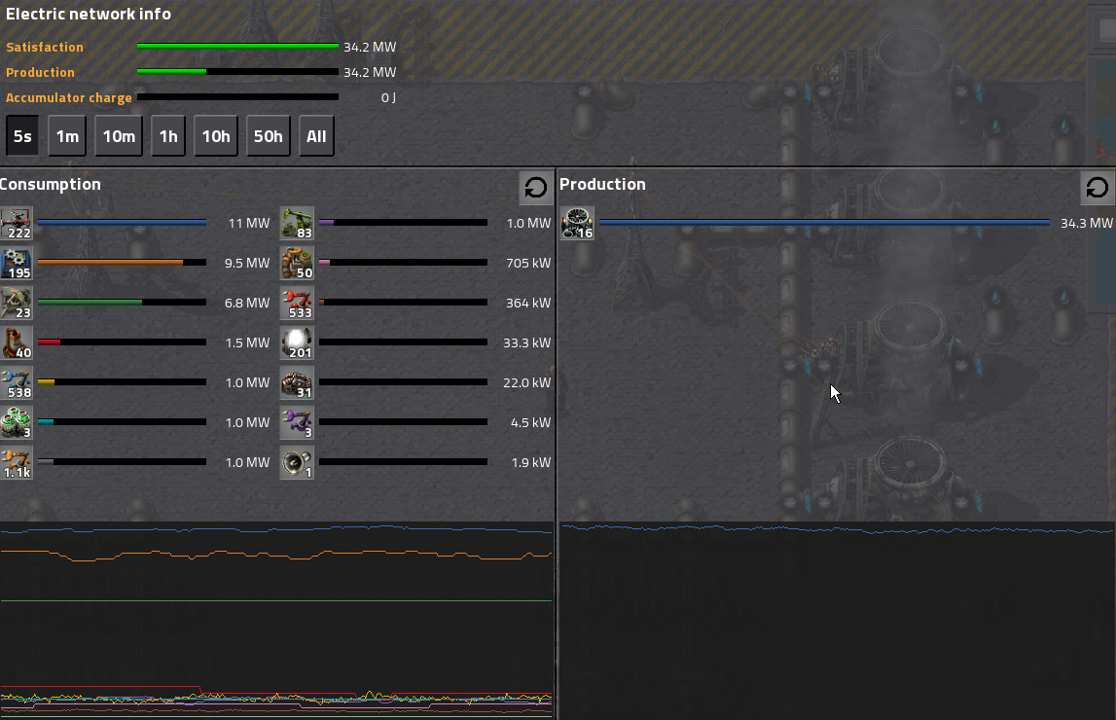Click the 10h time range button
Viewport: 1116px width, 720px height.
click(216, 136)
